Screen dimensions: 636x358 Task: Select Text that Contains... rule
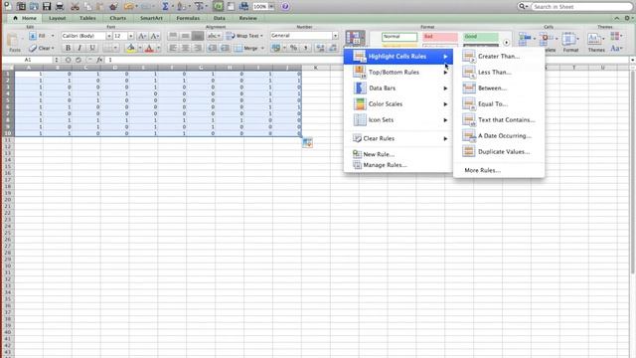click(499, 119)
